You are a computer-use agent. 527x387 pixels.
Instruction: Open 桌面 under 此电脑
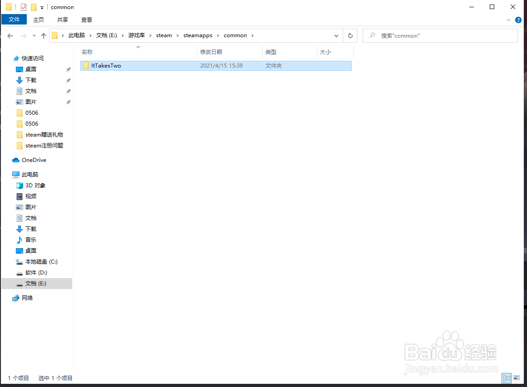30,250
